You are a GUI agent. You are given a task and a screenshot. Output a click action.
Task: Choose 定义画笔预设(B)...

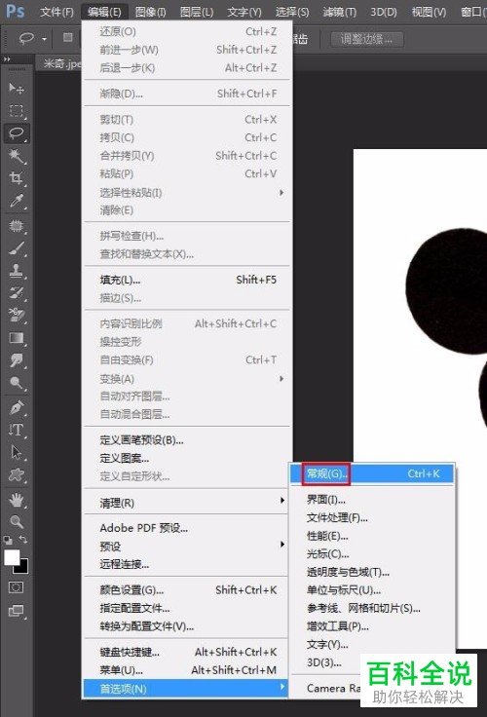click(187, 440)
